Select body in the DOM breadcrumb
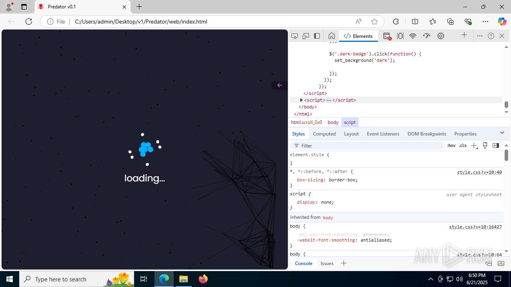The width and height of the screenshot is (511, 287). (333, 122)
